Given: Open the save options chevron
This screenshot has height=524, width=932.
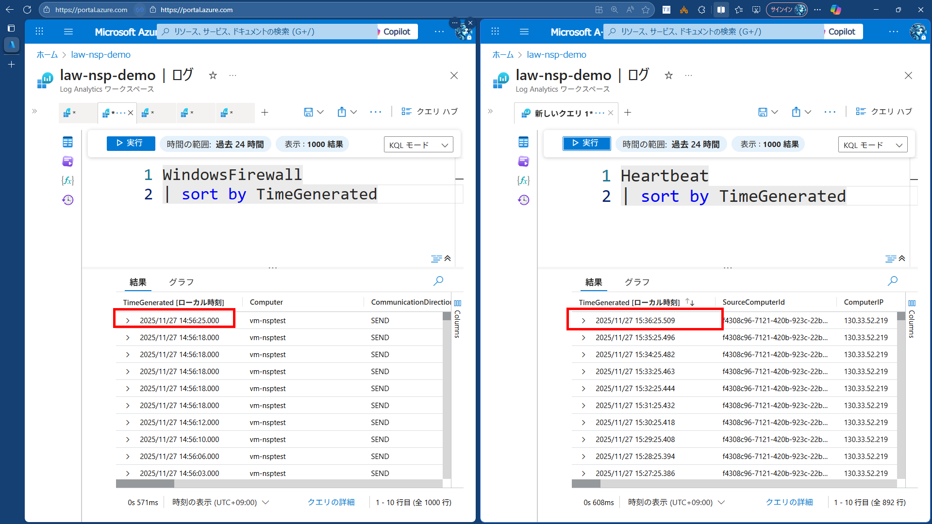Looking at the screenshot, I should [x=322, y=112].
